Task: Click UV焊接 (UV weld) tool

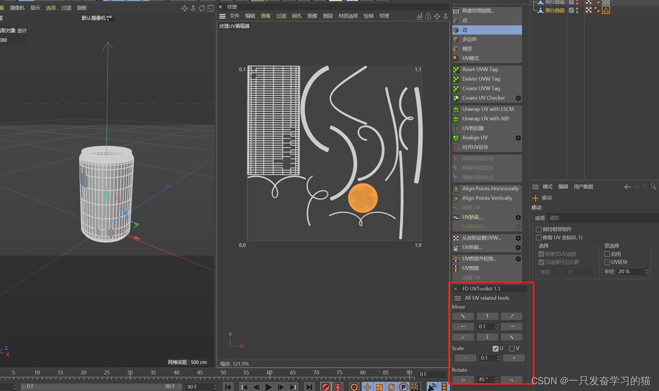Action: [x=487, y=268]
